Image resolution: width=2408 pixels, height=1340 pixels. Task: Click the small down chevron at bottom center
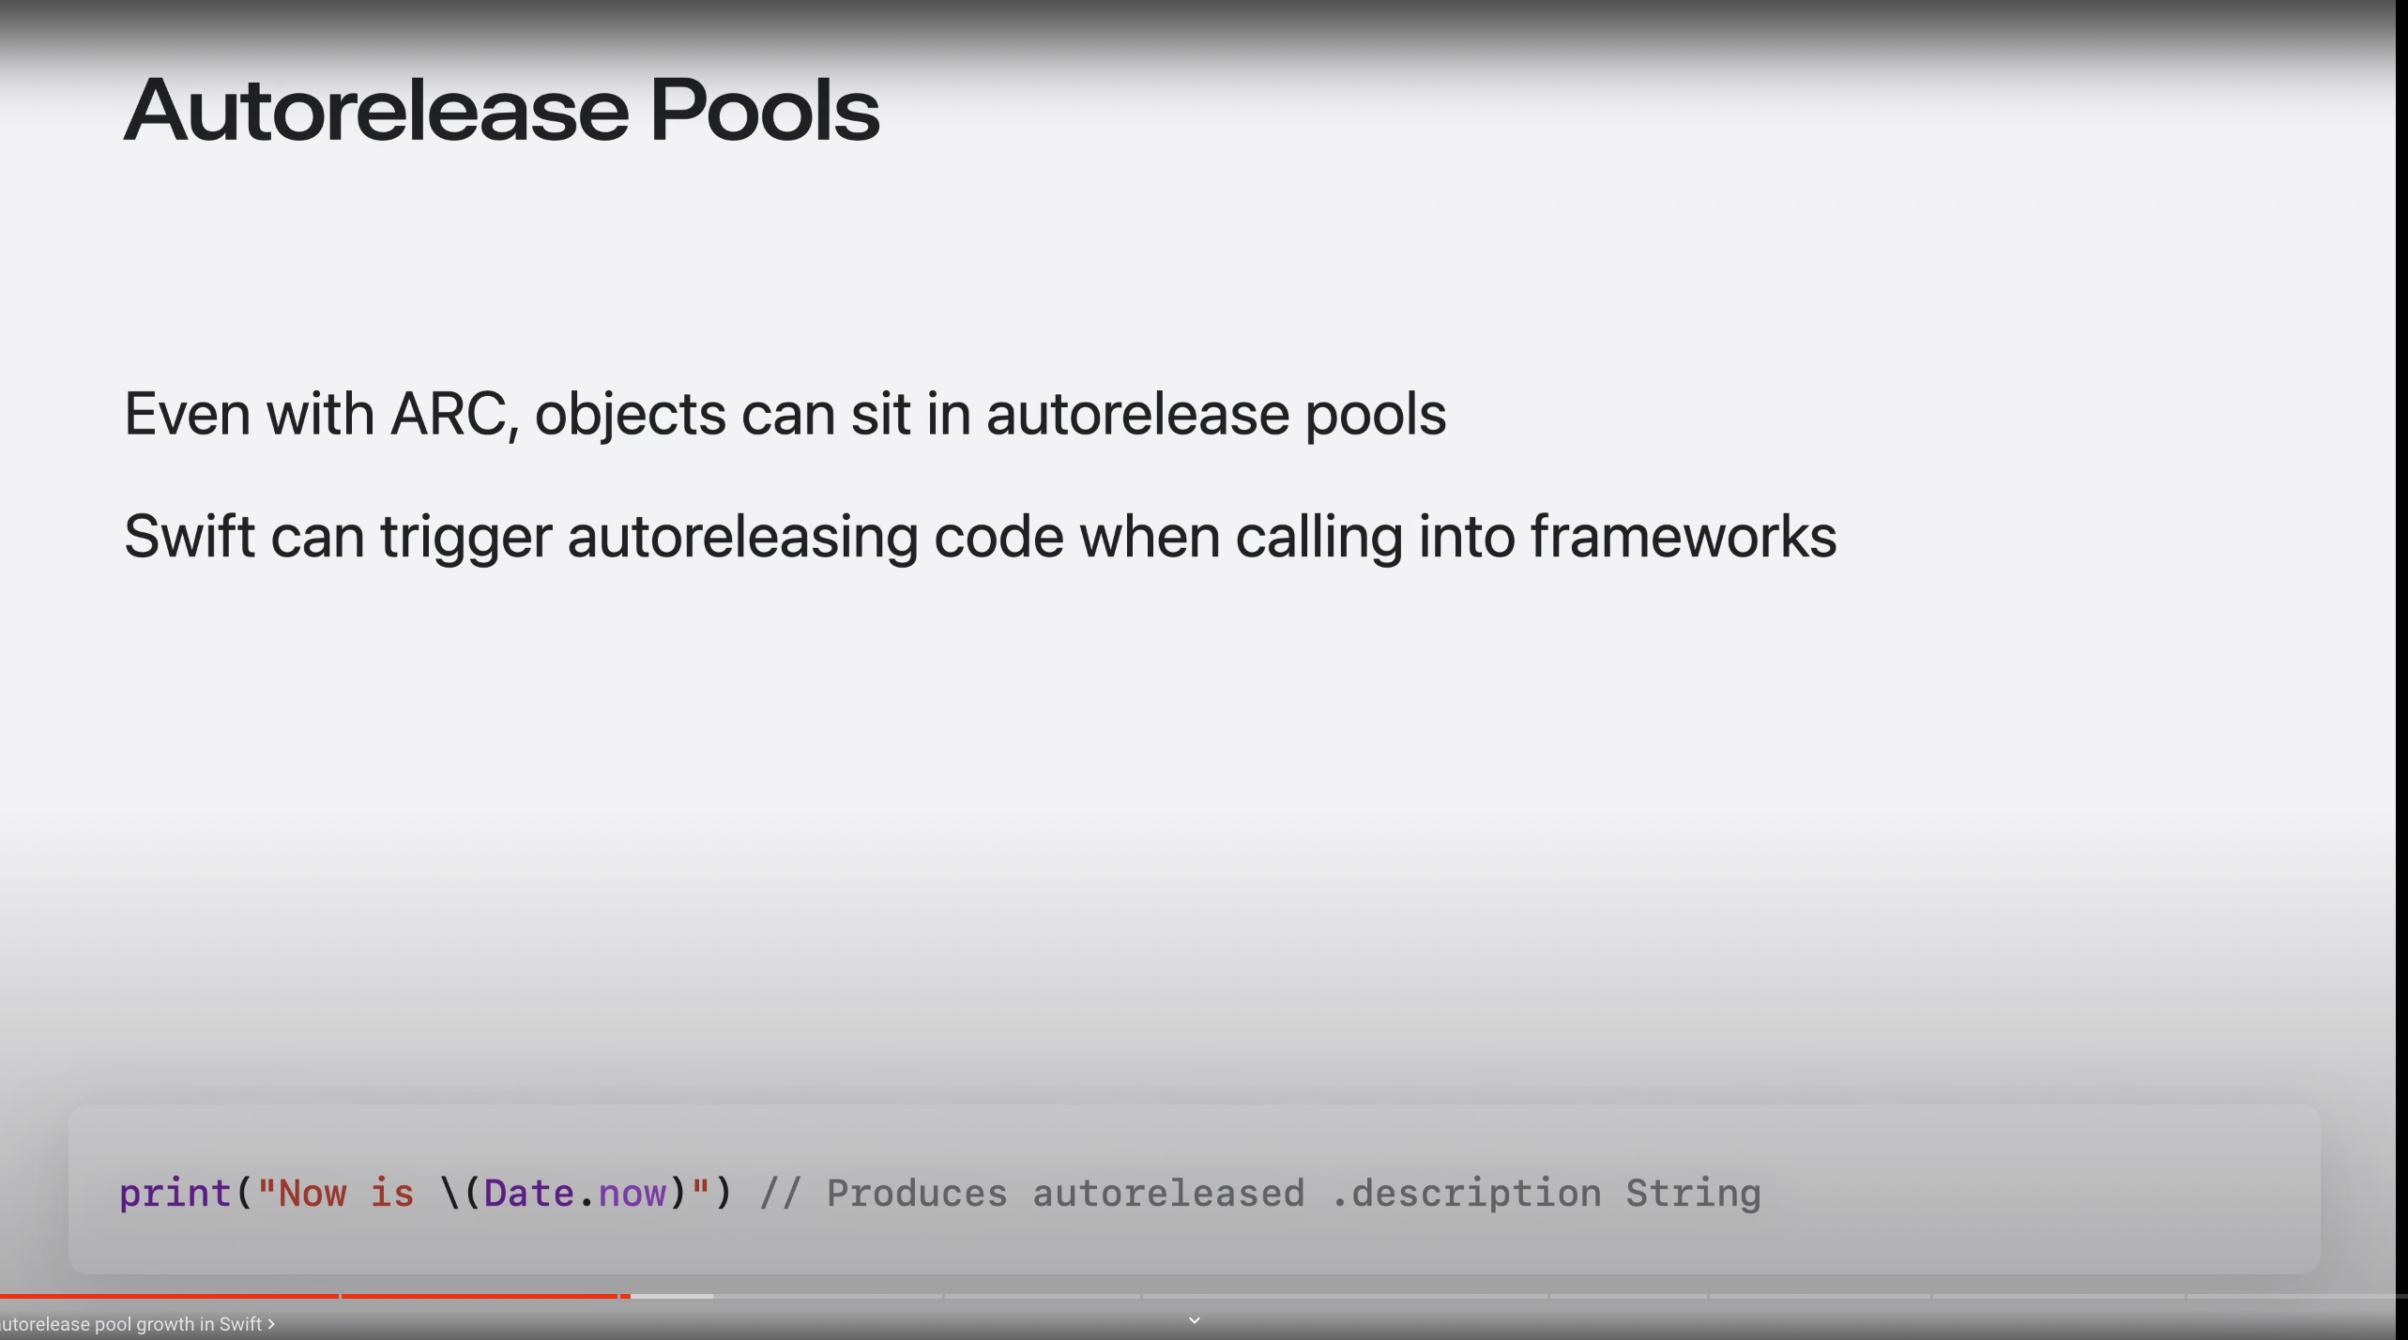pos(1194,1320)
